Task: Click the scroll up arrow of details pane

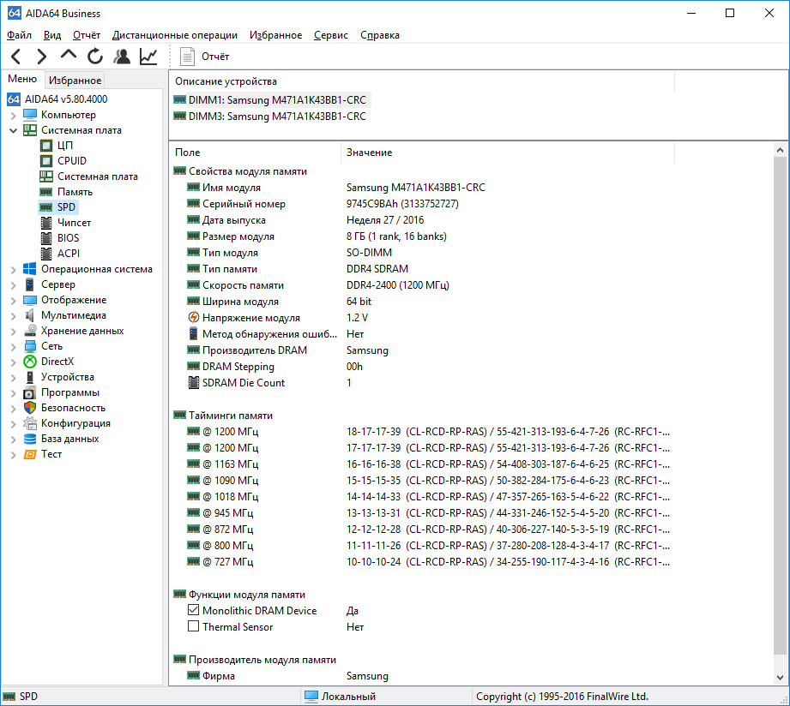Action: [x=780, y=150]
